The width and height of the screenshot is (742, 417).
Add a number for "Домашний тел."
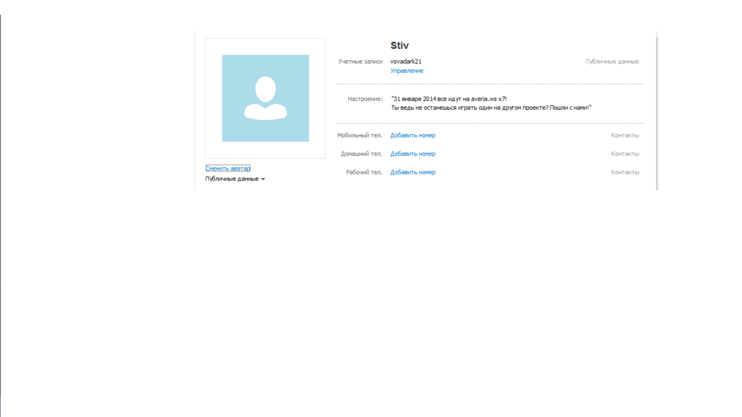413,154
